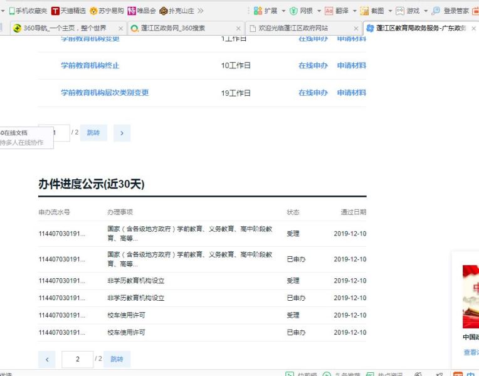Select 校车使用许可 row with 已申办

pos(203,333)
